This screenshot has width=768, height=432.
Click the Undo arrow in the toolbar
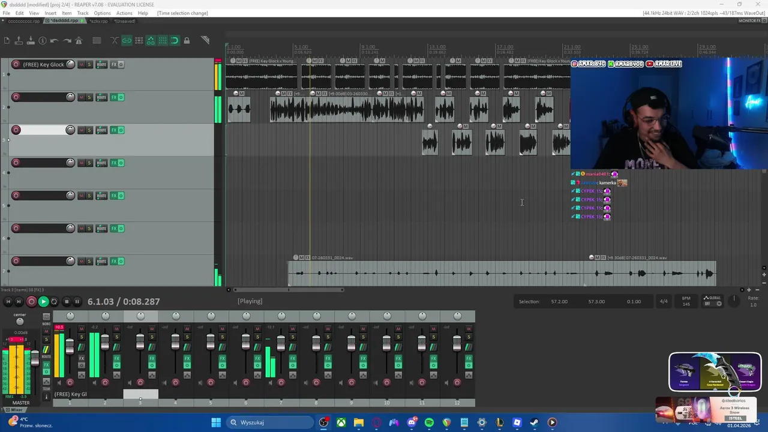click(55, 40)
